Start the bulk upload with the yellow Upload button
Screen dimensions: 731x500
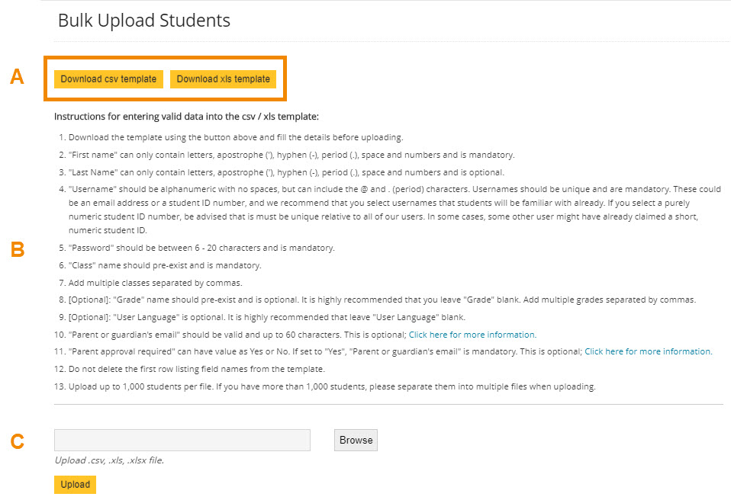(x=74, y=484)
